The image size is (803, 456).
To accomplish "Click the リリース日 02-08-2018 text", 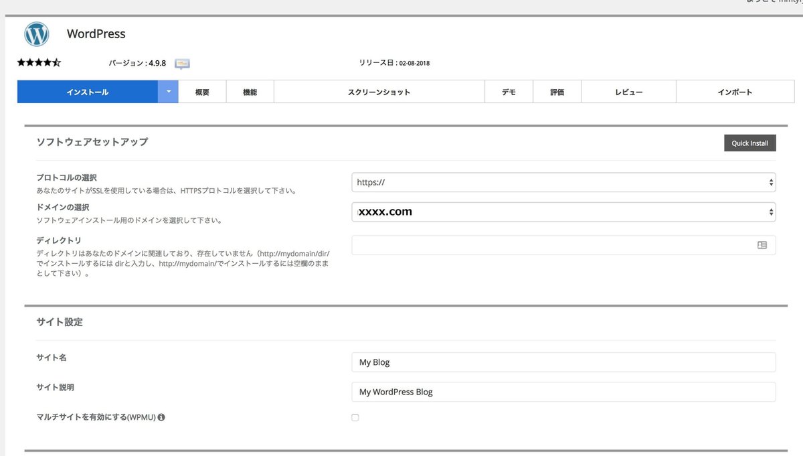I will coord(395,63).
